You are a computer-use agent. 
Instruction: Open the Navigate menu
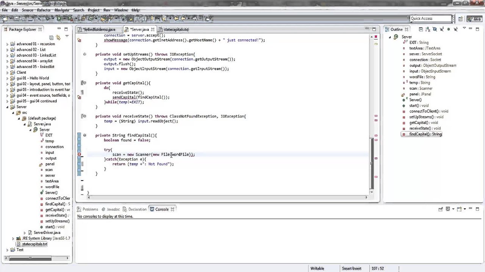pos(62,10)
